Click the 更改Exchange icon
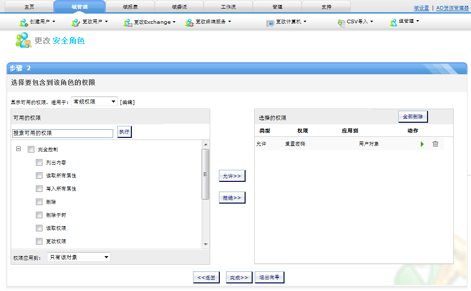The height and width of the screenshot is (291, 471). [x=128, y=23]
